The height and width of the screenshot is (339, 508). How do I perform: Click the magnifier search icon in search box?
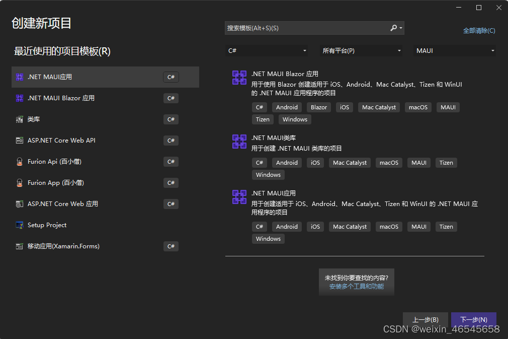(393, 28)
